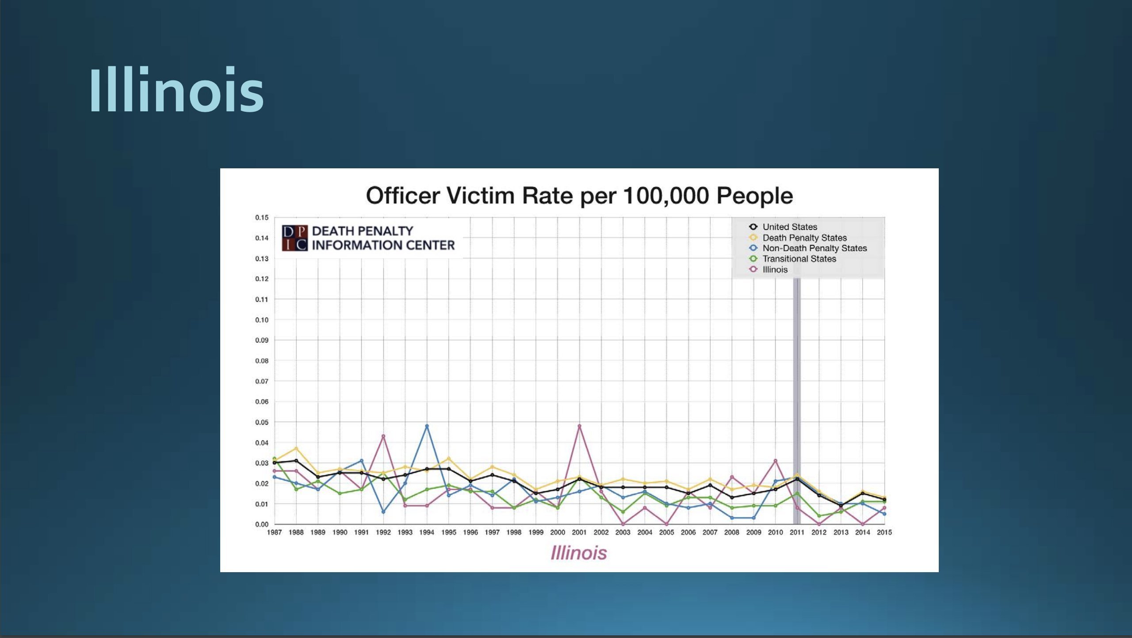The width and height of the screenshot is (1132, 638).
Task: Click the blue Non-Death Penalty States legend marker
Action: (753, 248)
